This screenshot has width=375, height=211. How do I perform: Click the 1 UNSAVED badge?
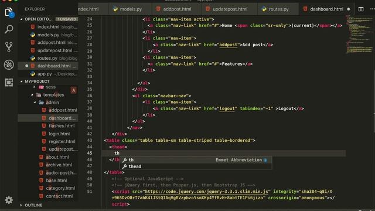[x=66, y=19]
